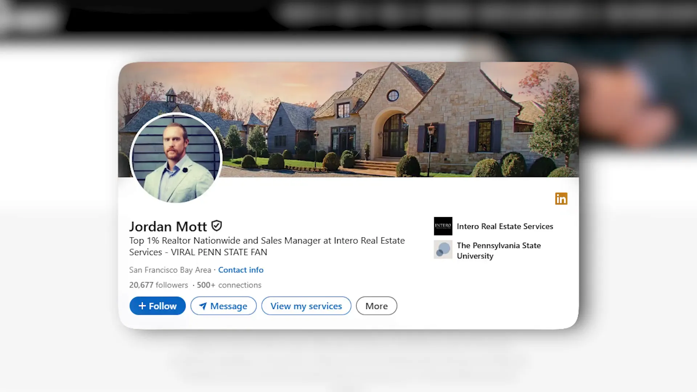Click The Pennsylvania State University logo icon
This screenshot has height=392, width=697.
click(442, 250)
